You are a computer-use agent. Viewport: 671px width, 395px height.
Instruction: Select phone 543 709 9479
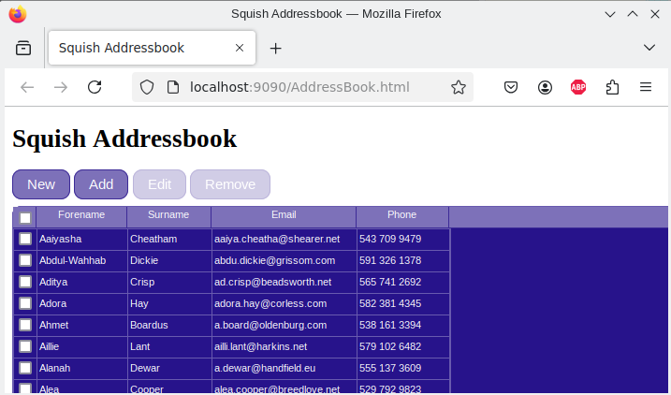point(403,240)
